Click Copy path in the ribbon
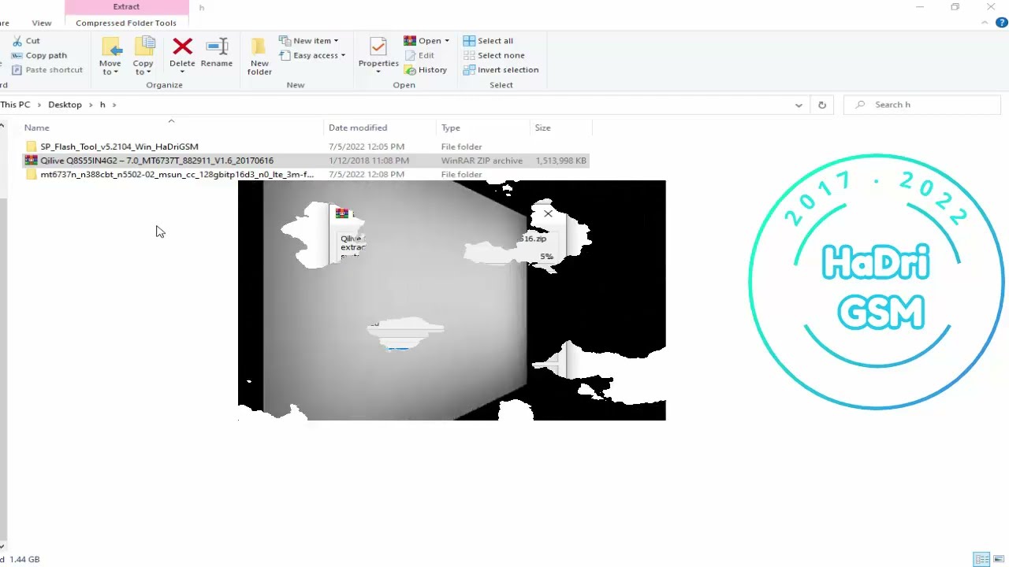 pyautogui.click(x=39, y=55)
